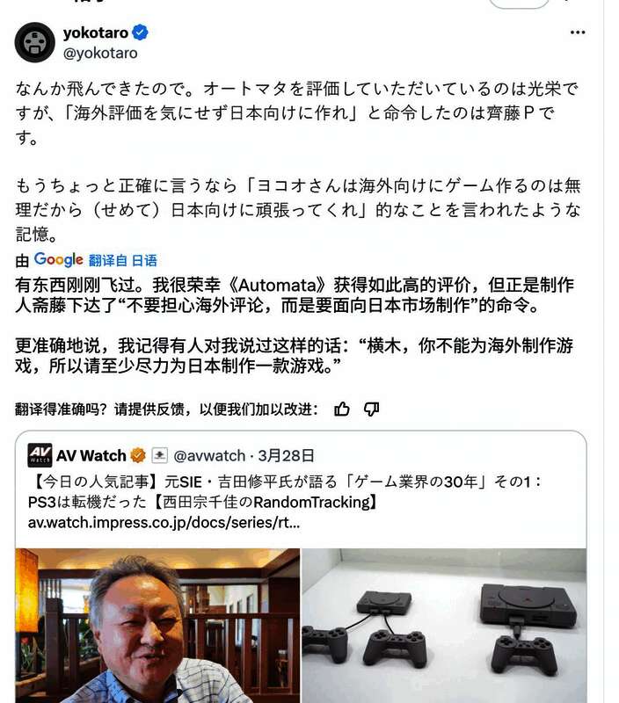The width and height of the screenshot is (619, 703).
Task: Click the small affiliate badge beside AV Watch
Action: click(x=159, y=455)
